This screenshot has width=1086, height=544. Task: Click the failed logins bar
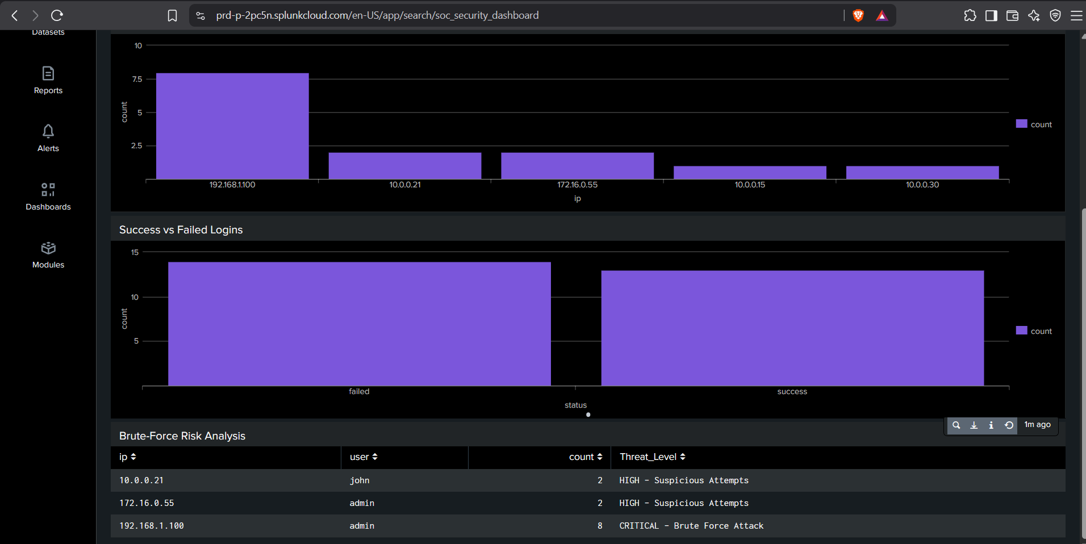[x=360, y=324]
